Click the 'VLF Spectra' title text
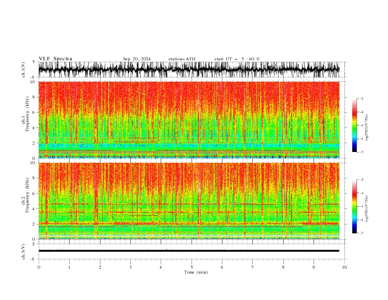This screenshot has width=388, height=300. pos(55,59)
